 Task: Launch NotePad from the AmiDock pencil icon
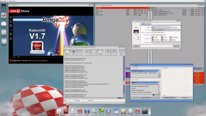point(101,112)
